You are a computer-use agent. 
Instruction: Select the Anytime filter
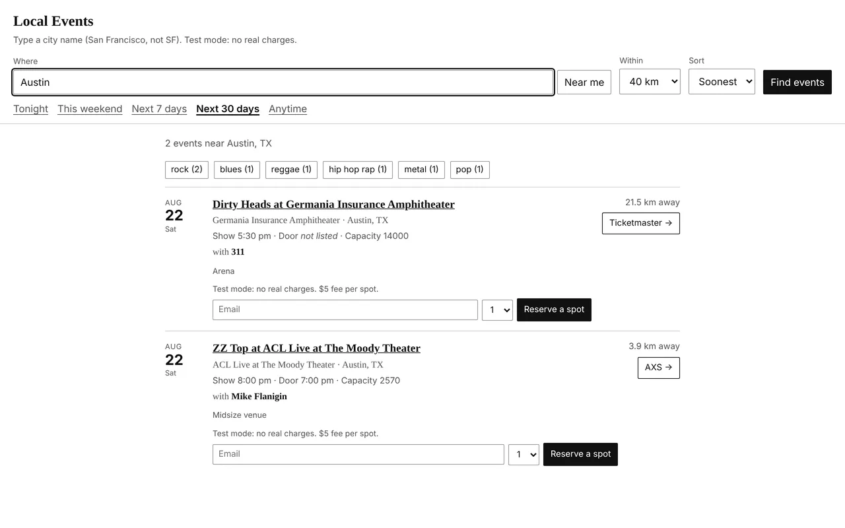click(288, 109)
